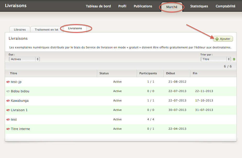Click the book icon beside Titre interne
242x158 pixels.
8,129
